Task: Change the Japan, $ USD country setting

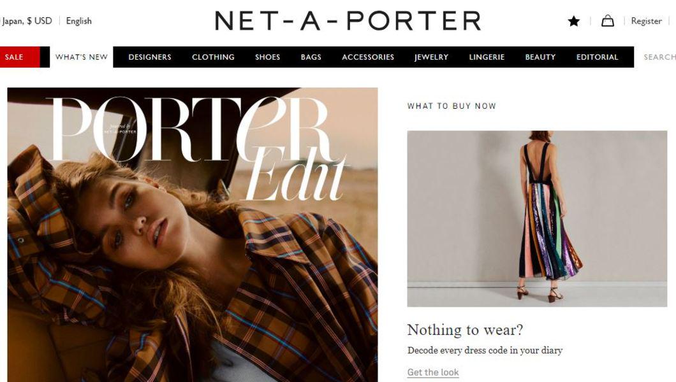Action: coord(26,21)
